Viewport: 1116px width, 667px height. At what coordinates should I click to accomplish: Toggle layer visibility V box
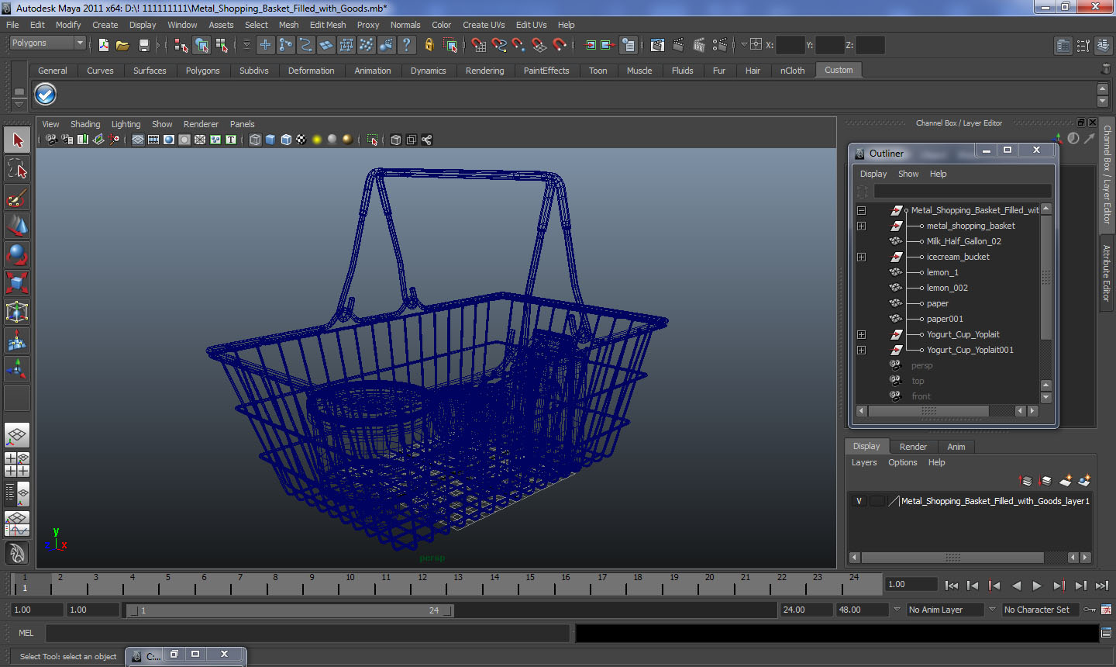859,501
